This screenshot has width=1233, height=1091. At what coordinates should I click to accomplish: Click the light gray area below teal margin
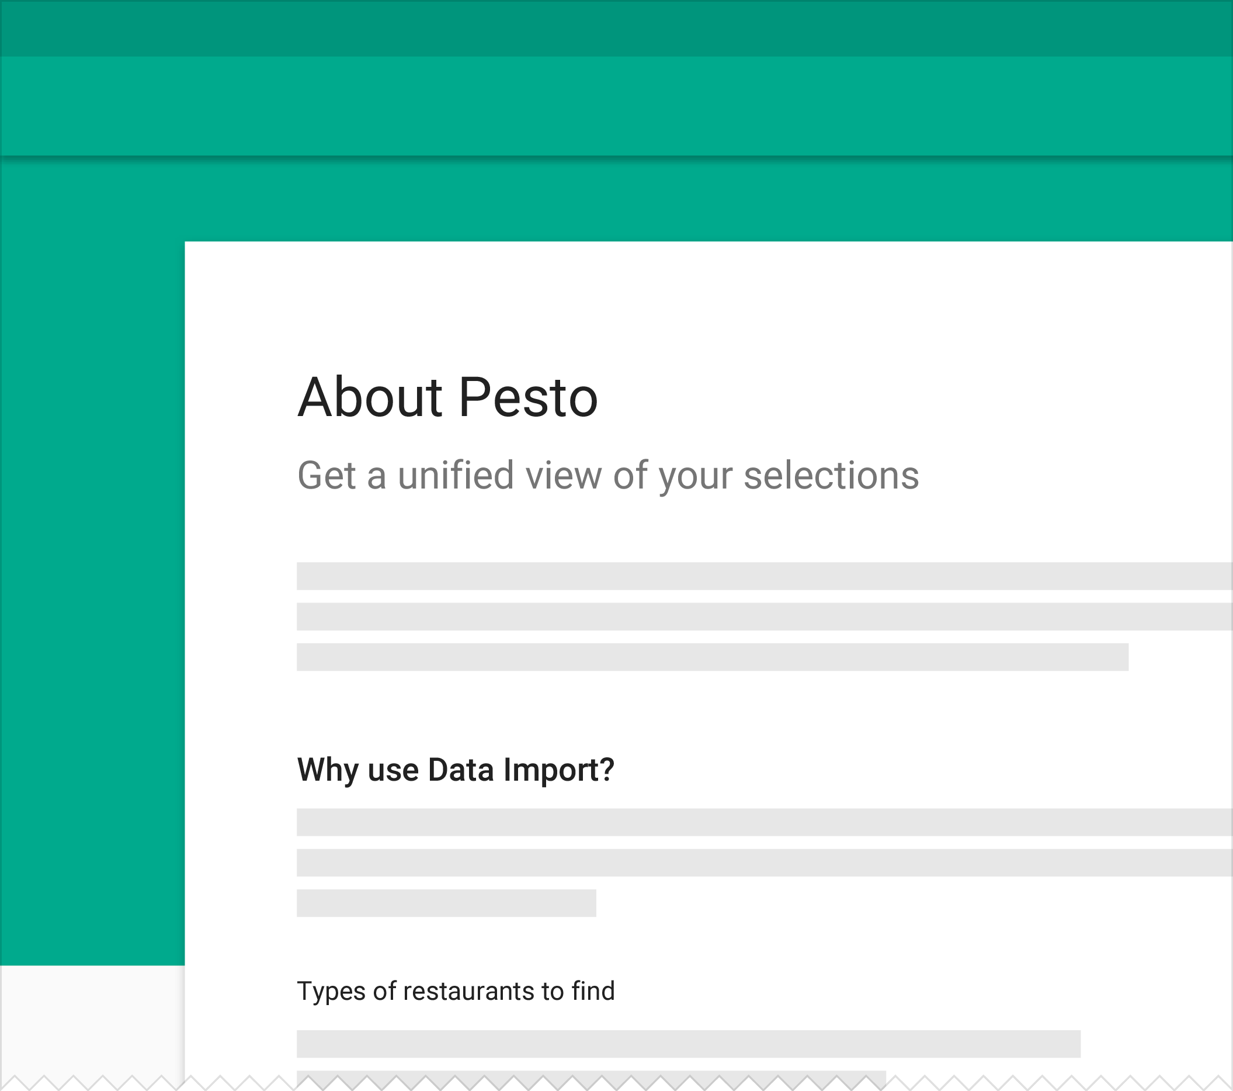[x=92, y=1020]
